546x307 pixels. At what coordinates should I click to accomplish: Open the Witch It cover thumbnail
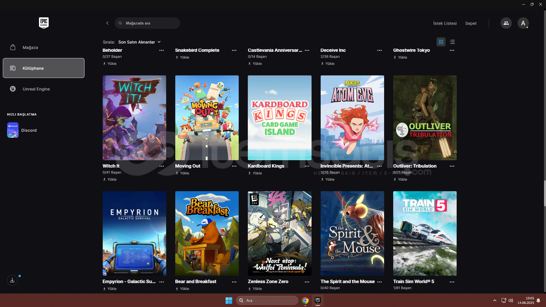click(x=134, y=118)
